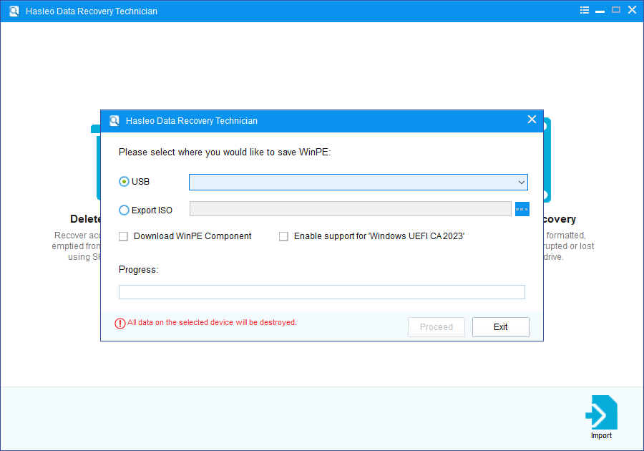Click the Exit button
644x451 pixels.
tap(500, 327)
